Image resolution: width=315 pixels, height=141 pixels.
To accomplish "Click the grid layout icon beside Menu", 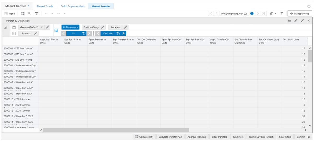I will tap(23, 13).
